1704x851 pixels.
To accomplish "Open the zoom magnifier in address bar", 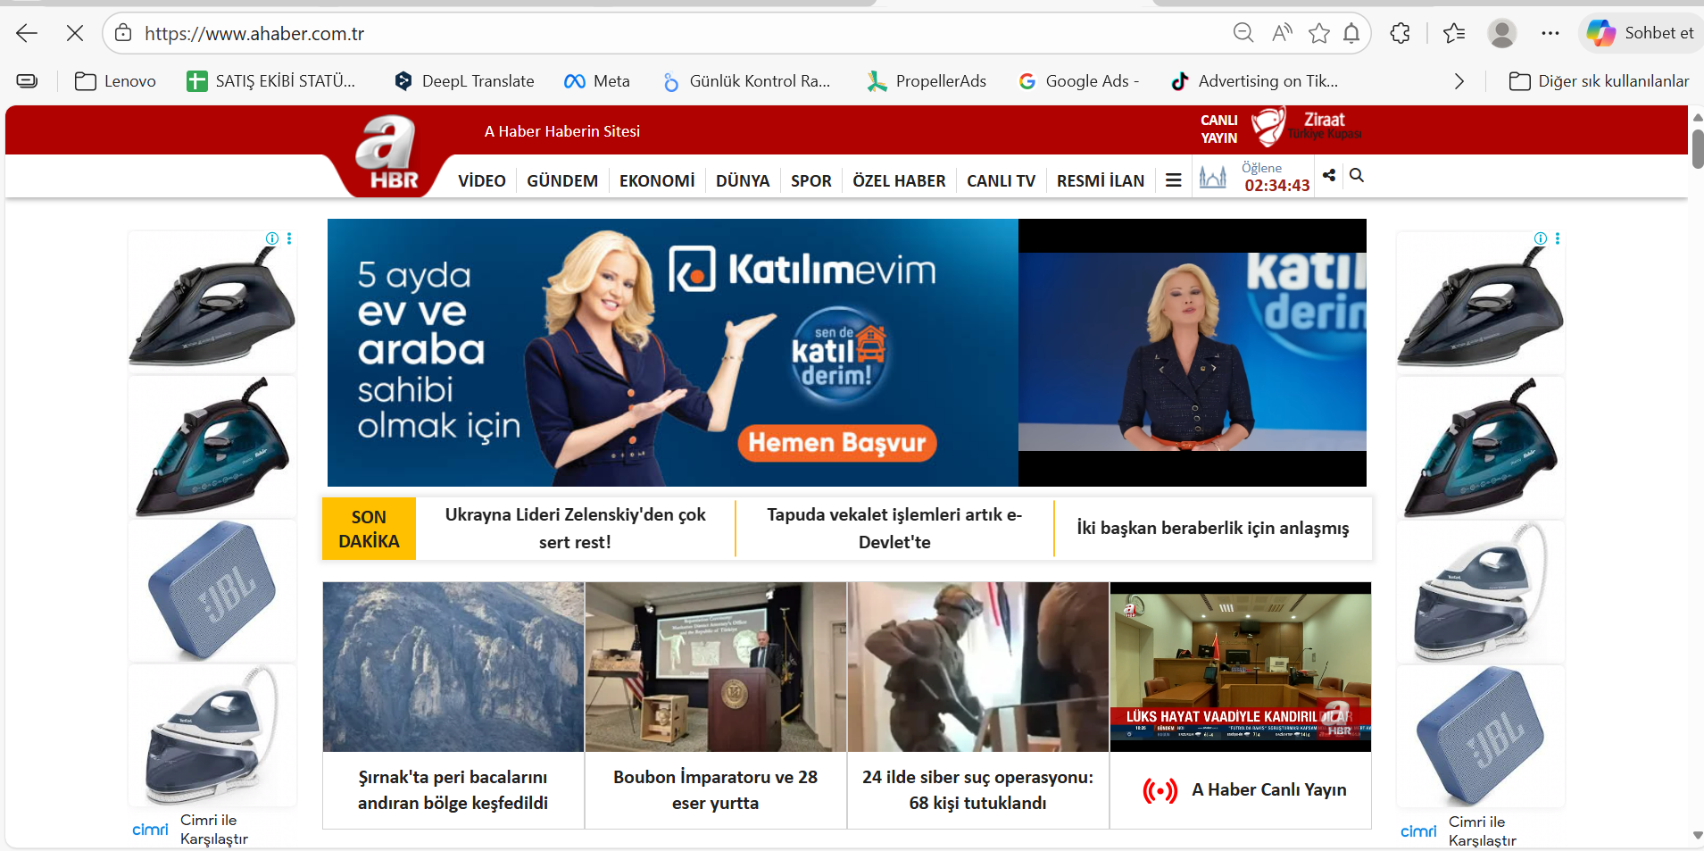I will [x=1243, y=33].
